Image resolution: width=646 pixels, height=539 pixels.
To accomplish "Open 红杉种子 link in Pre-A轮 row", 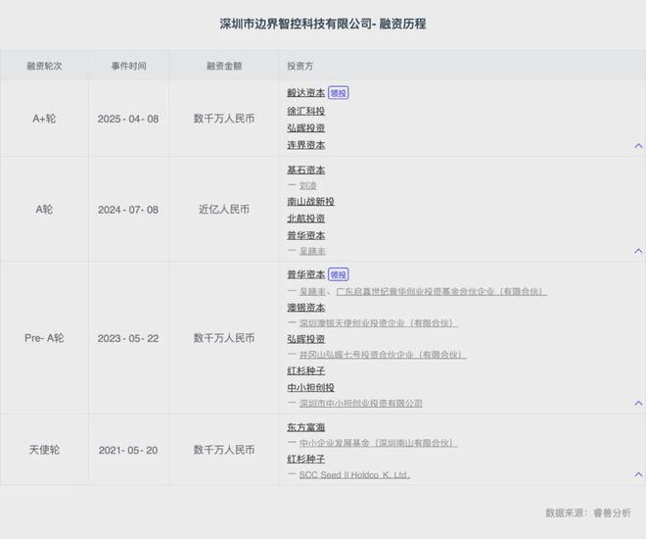I will (x=306, y=370).
